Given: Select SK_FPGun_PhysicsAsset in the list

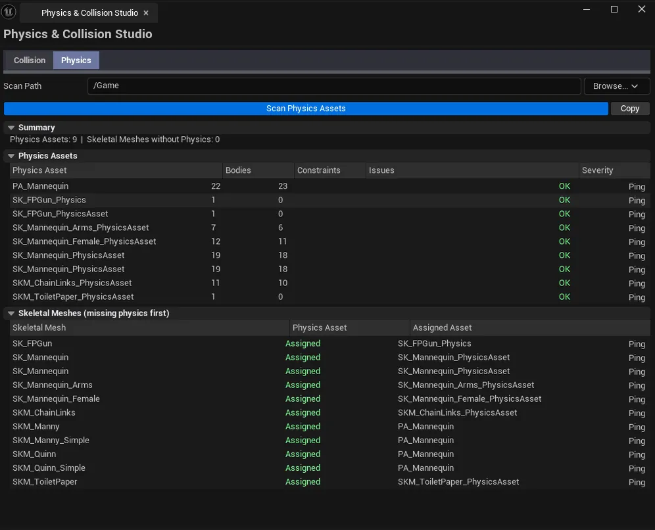Looking at the screenshot, I should (60, 214).
